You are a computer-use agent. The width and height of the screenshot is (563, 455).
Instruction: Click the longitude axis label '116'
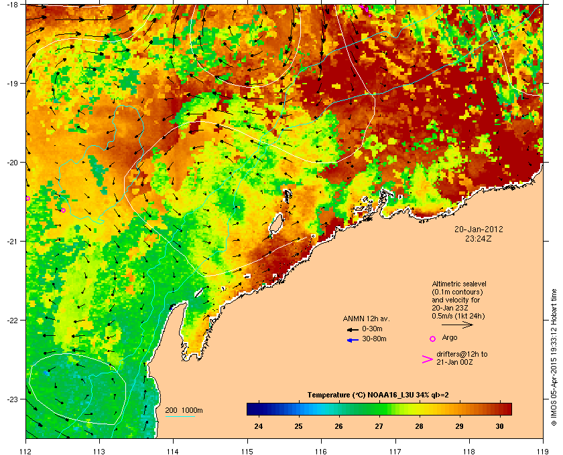pos(321,452)
